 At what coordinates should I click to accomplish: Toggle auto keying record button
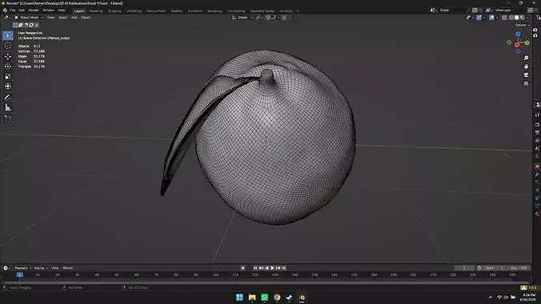pos(243,268)
